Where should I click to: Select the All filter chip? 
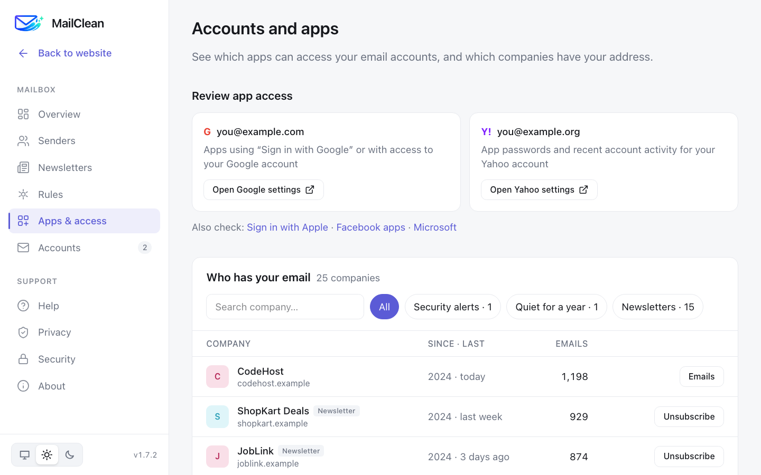[x=384, y=307]
